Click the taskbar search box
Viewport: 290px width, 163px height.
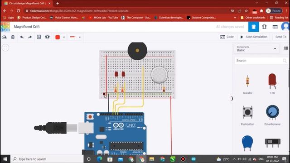tap(47, 159)
